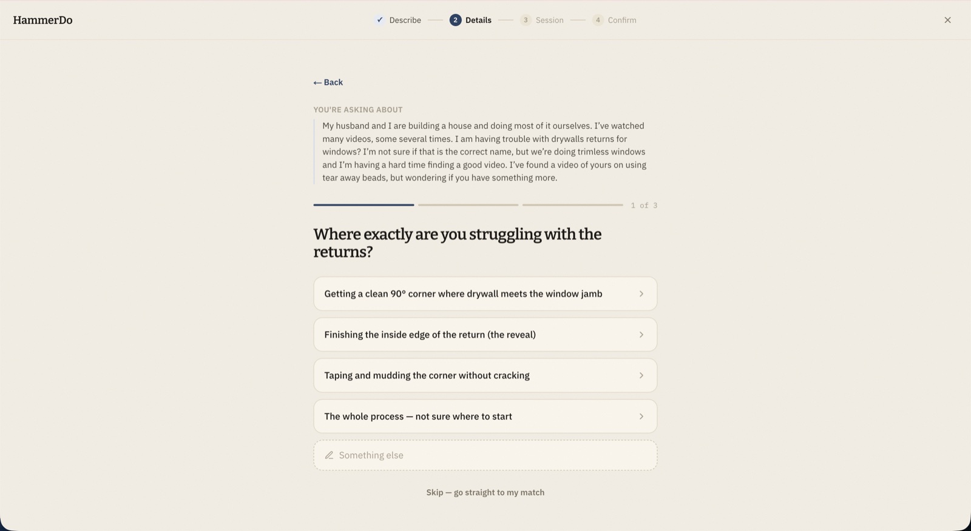The image size is (971, 531).
Task: Focus the Something else text field
Action: tap(485, 455)
